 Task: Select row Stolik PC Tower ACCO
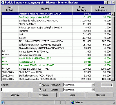(x=56, y=72)
